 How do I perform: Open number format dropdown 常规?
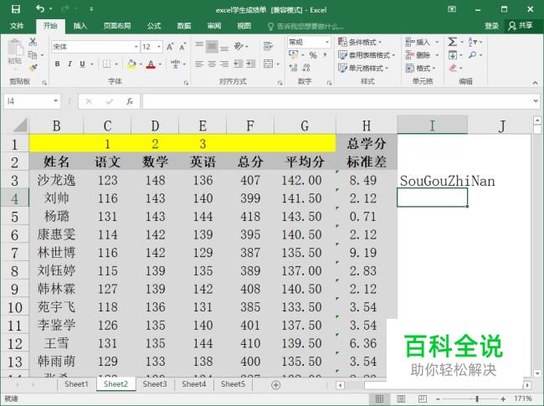[326, 42]
